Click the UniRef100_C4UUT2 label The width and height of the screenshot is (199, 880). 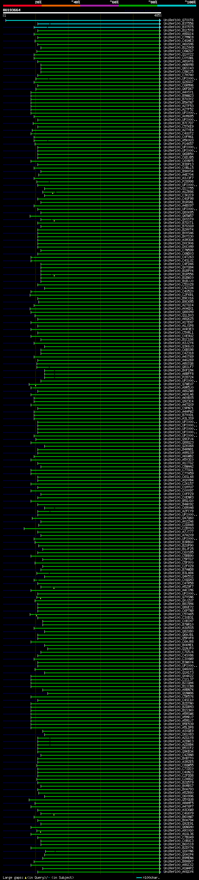click(178, 134)
